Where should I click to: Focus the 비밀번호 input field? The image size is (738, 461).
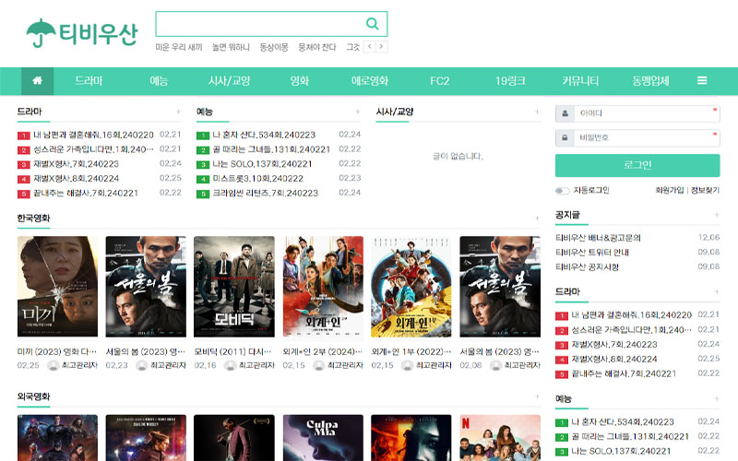pos(647,137)
